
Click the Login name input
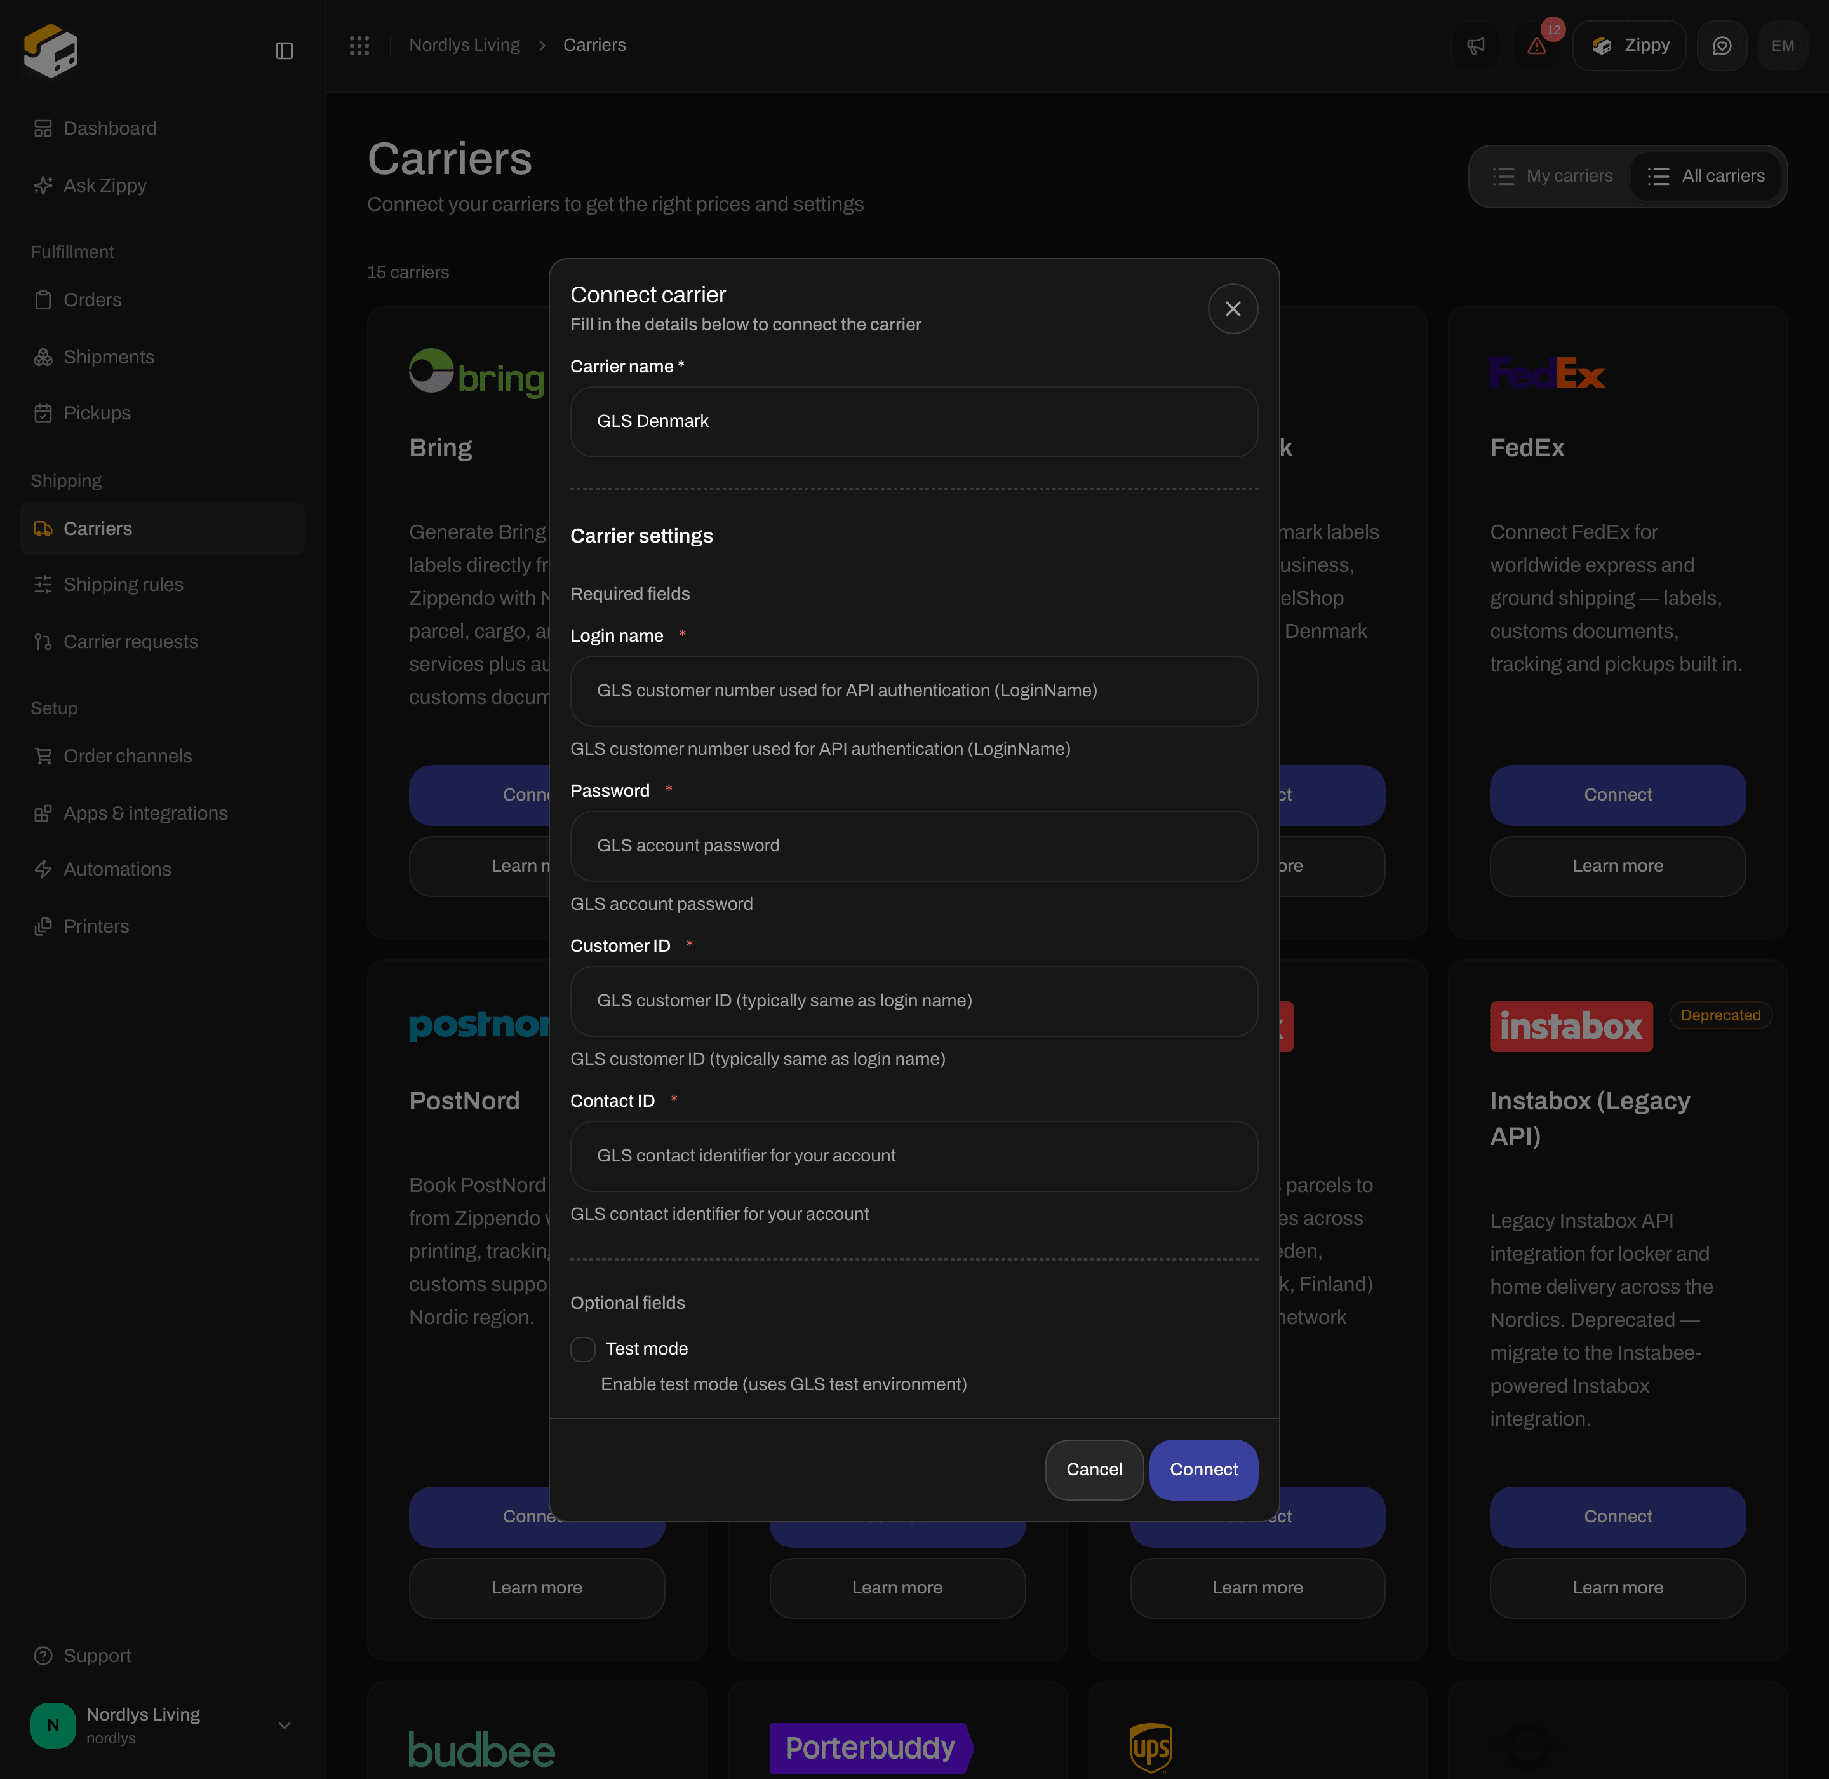pos(914,691)
